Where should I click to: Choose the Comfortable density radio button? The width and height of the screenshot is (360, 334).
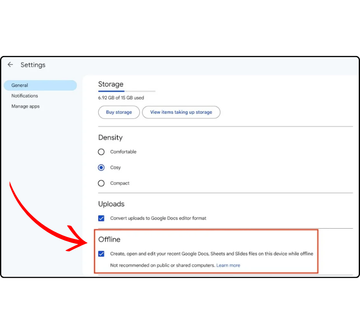[x=101, y=152]
